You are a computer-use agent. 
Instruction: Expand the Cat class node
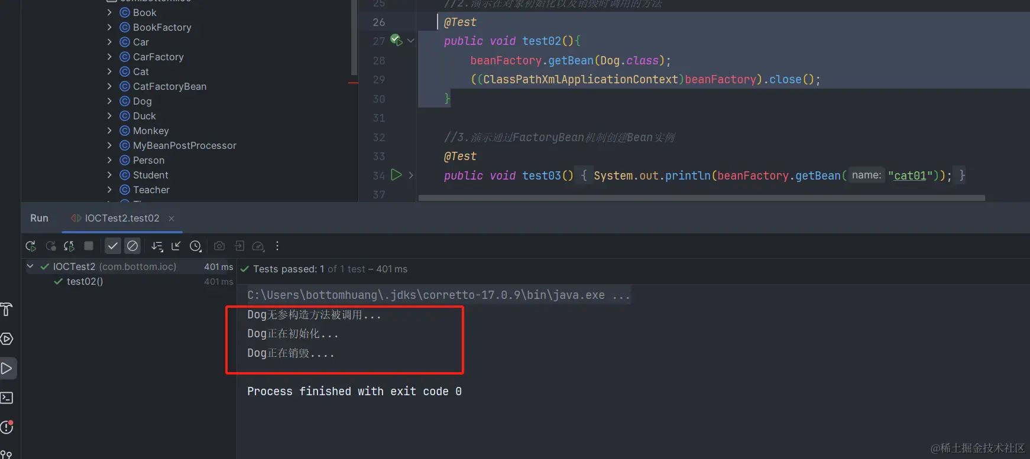[109, 71]
